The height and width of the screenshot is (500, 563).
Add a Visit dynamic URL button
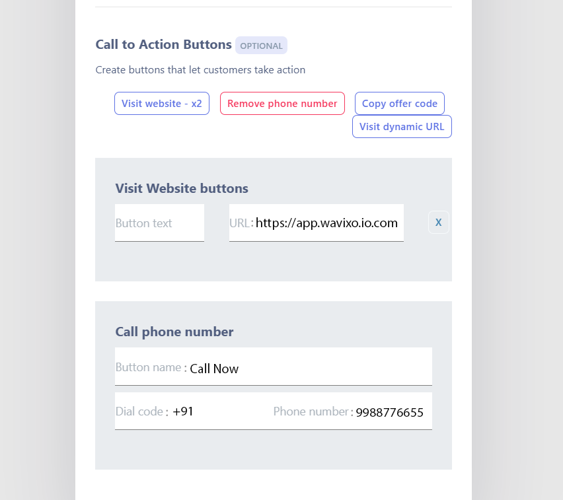pyautogui.click(x=402, y=127)
